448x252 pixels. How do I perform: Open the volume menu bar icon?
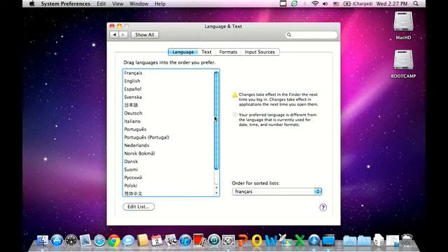coord(325,3)
